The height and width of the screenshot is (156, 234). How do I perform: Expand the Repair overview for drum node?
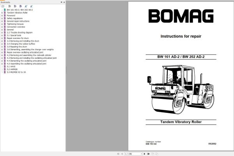point(2,38)
